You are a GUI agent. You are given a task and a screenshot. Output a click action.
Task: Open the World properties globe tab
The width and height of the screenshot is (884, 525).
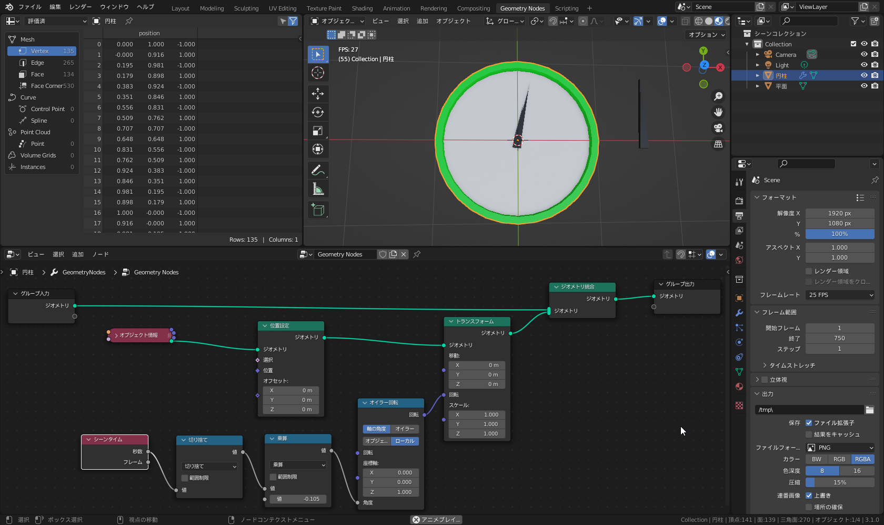[739, 260]
